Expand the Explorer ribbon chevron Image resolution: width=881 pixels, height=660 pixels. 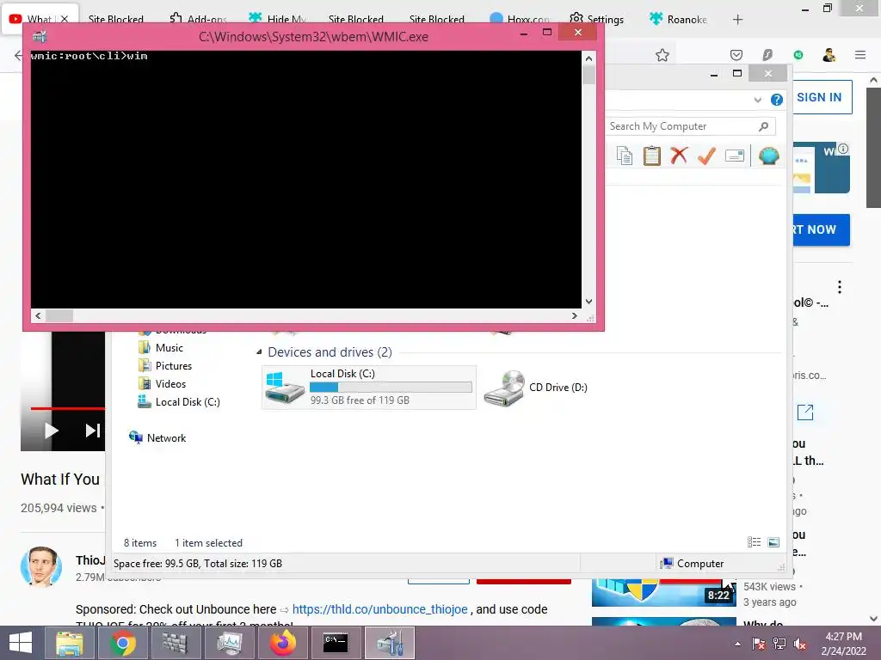pyautogui.click(x=758, y=100)
